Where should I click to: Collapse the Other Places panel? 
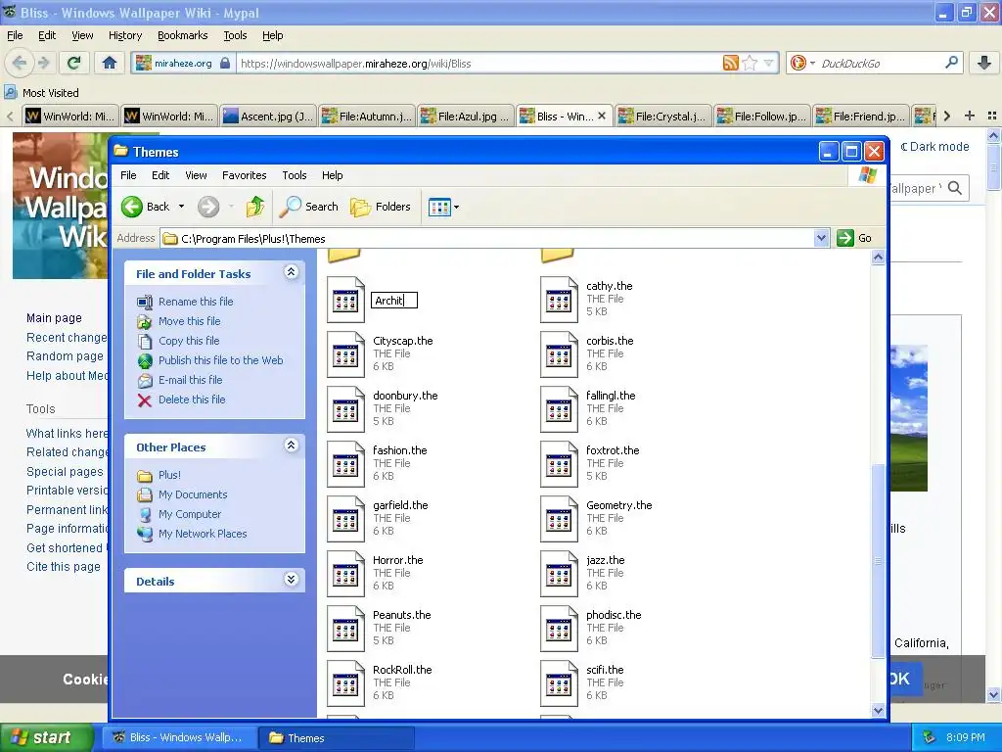coord(291,446)
